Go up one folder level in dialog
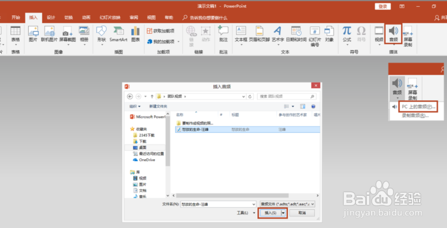 click(152, 96)
